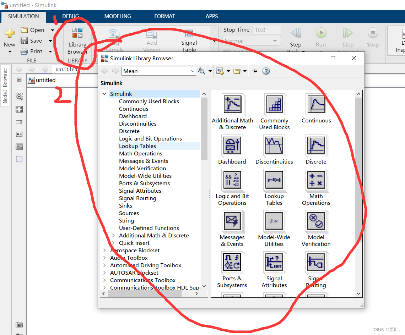
Task: Open the Library Browser from the ribbon
Action: pos(77,41)
